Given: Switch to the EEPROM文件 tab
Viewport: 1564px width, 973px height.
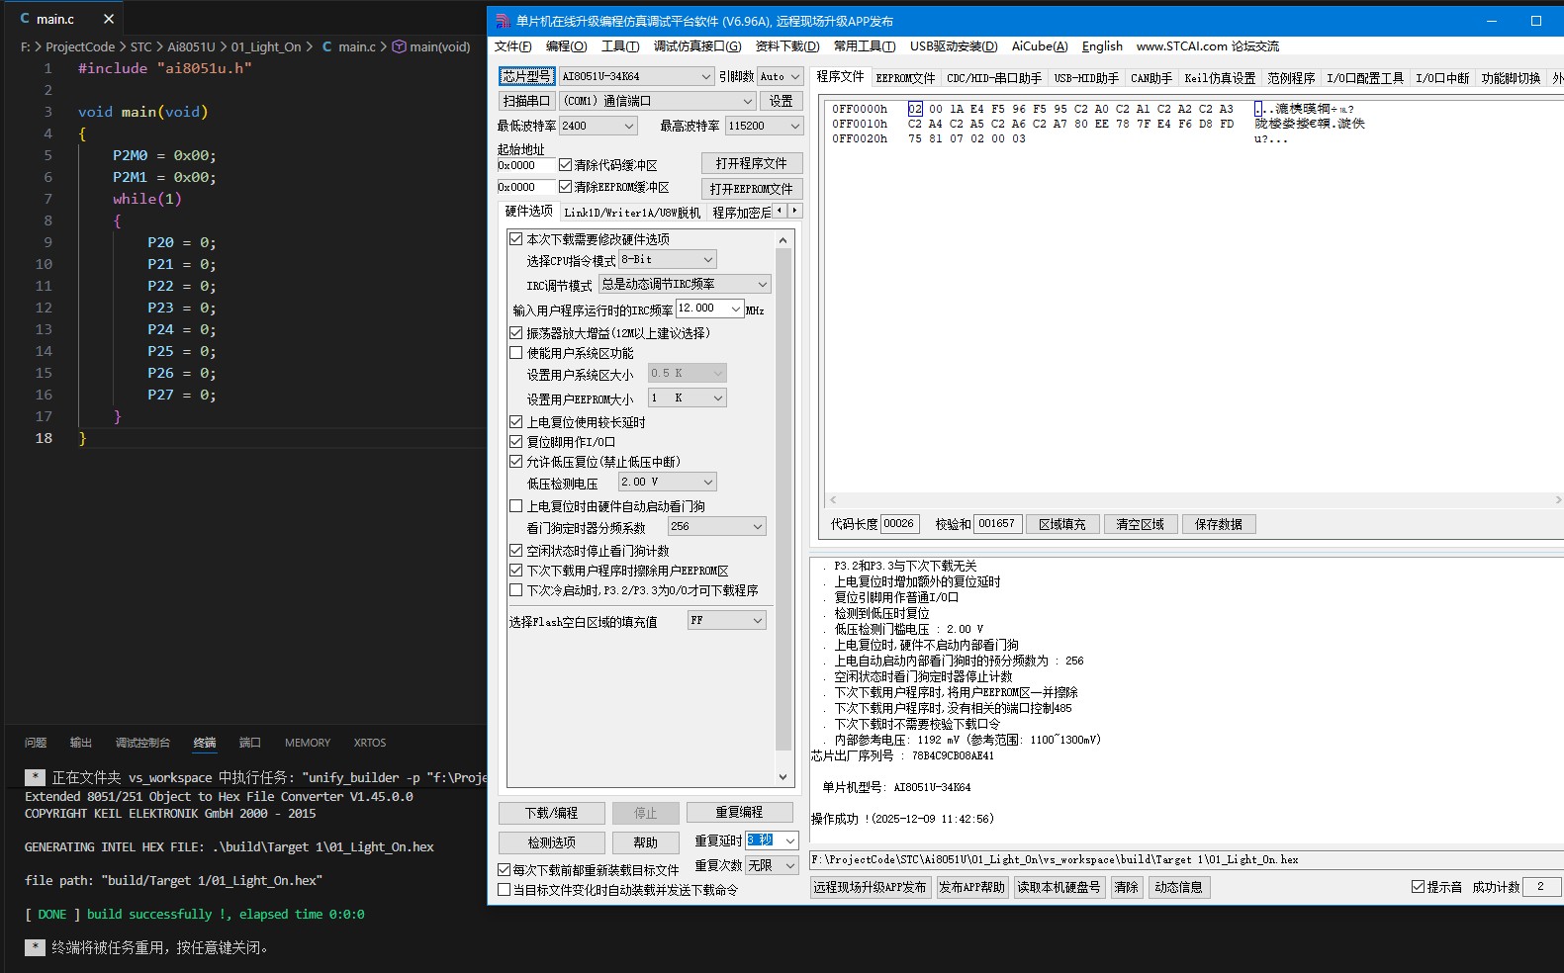Looking at the screenshot, I should point(904,78).
